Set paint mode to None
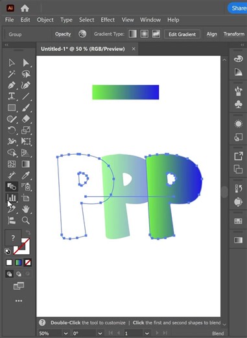 pos(28,263)
